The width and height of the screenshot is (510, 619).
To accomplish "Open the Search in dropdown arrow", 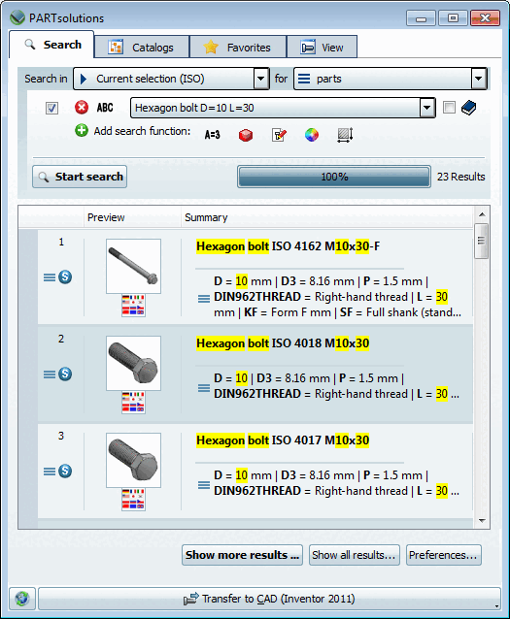I will (x=260, y=79).
